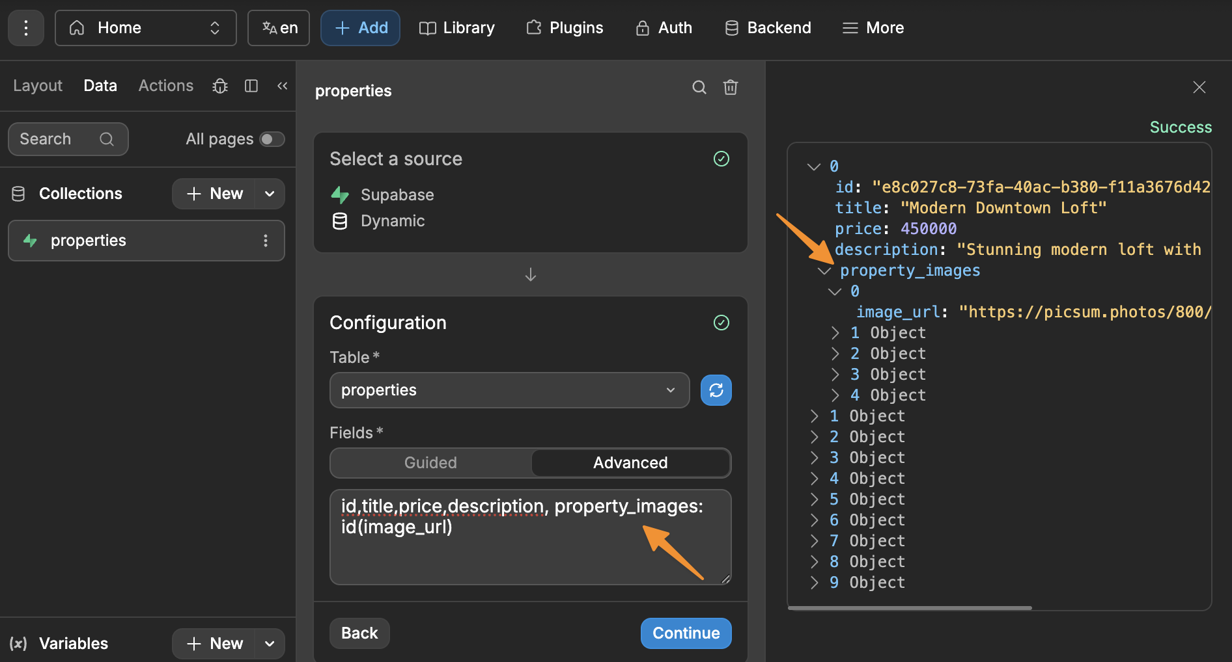Refresh the table list with blue button
This screenshot has height=662, width=1232.
click(x=716, y=390)
